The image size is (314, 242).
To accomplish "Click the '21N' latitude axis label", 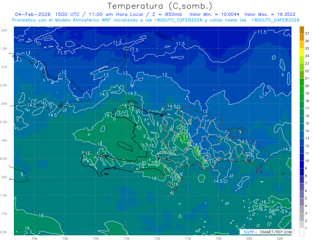I will pyautogui.click(x=4, y=67).
